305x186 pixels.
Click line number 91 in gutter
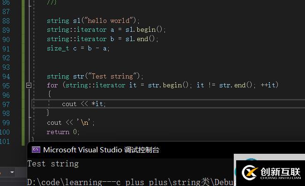6,49
